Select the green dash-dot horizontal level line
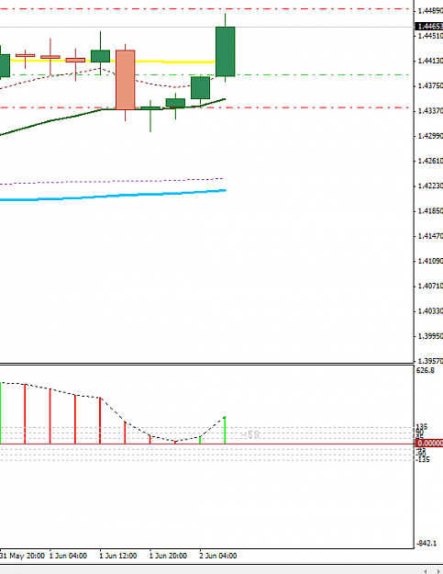Screen dimensions: 443x574 322,74
